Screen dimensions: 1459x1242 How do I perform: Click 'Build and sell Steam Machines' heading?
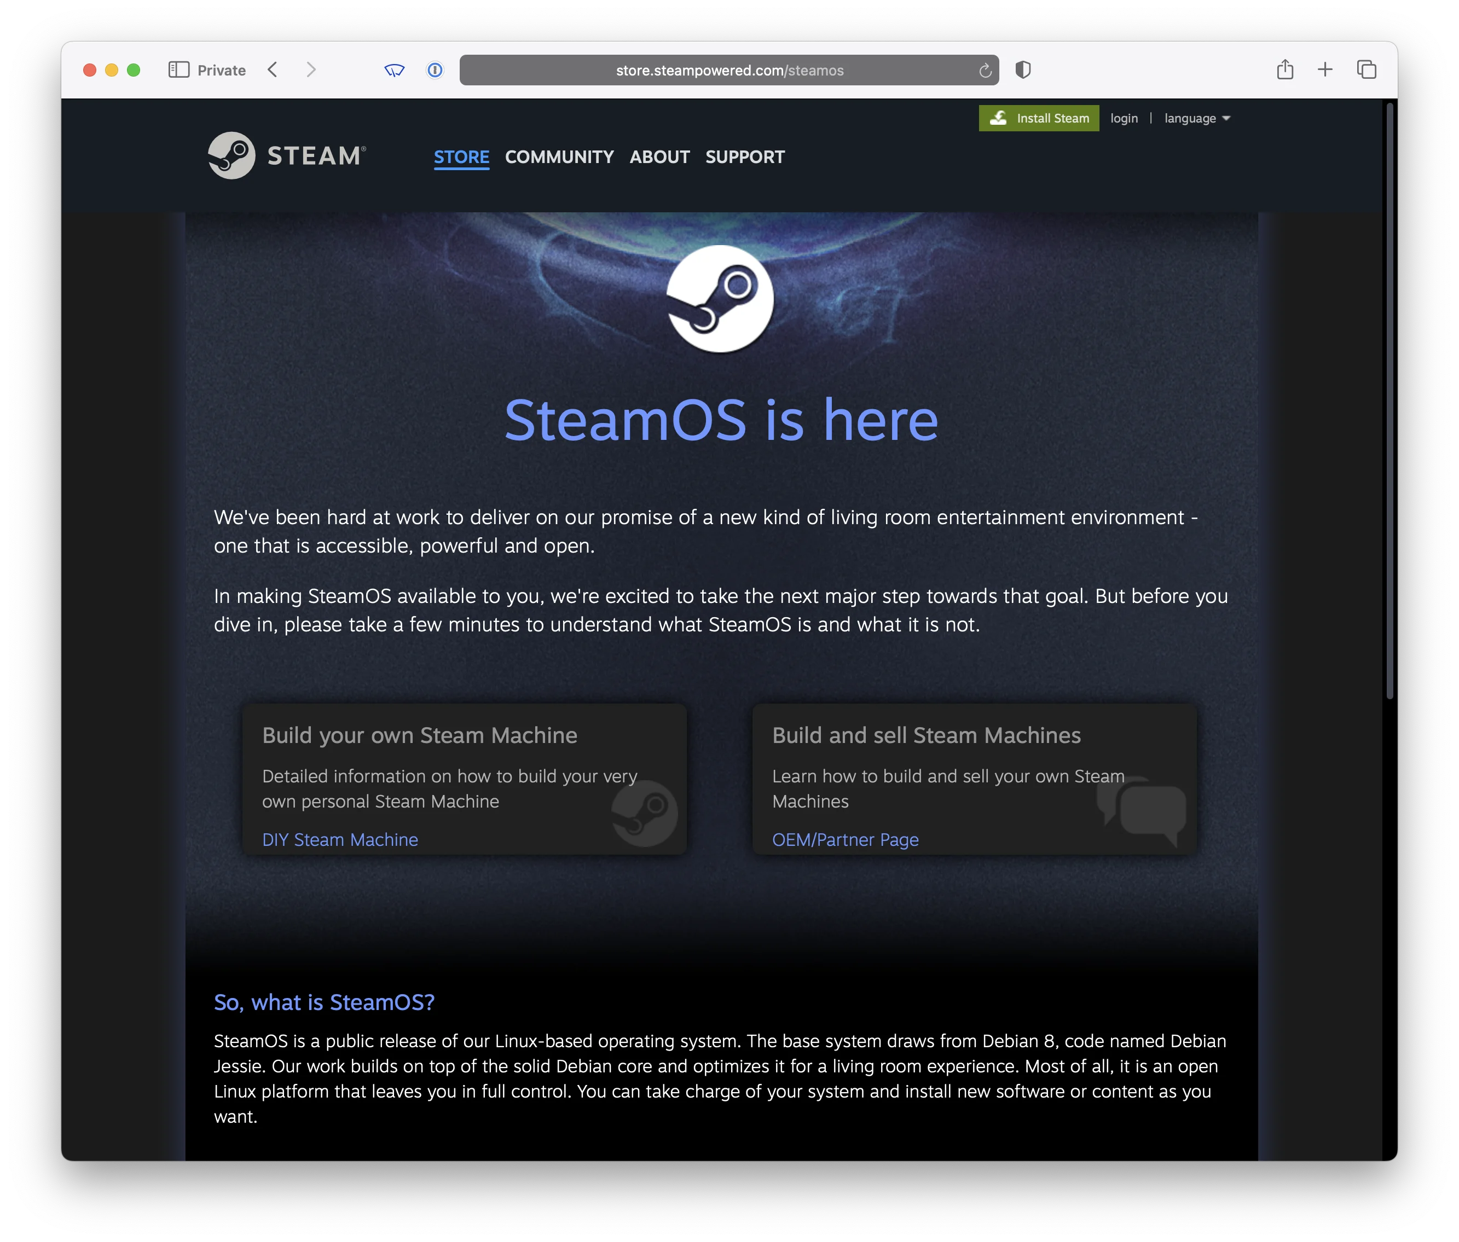coord(926,735)
